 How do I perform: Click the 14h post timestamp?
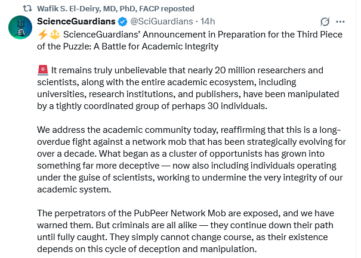click(x=208, y=21)
